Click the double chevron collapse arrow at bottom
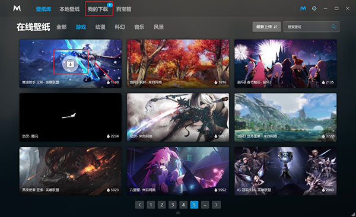This screenshot has width=356, height=217. (178, 213)
